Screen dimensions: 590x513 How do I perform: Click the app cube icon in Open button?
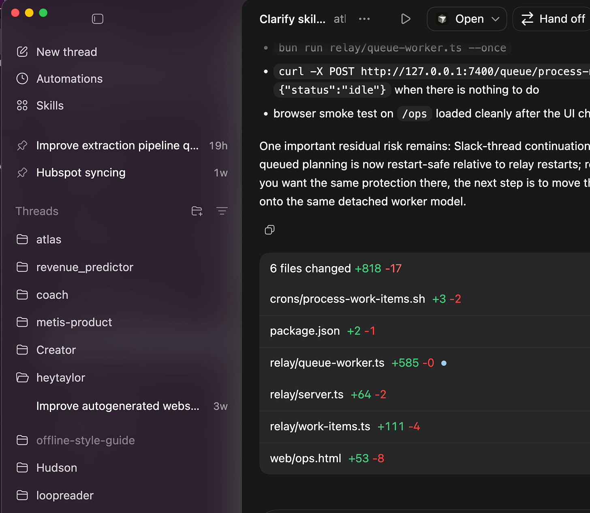tap(442, 19)
